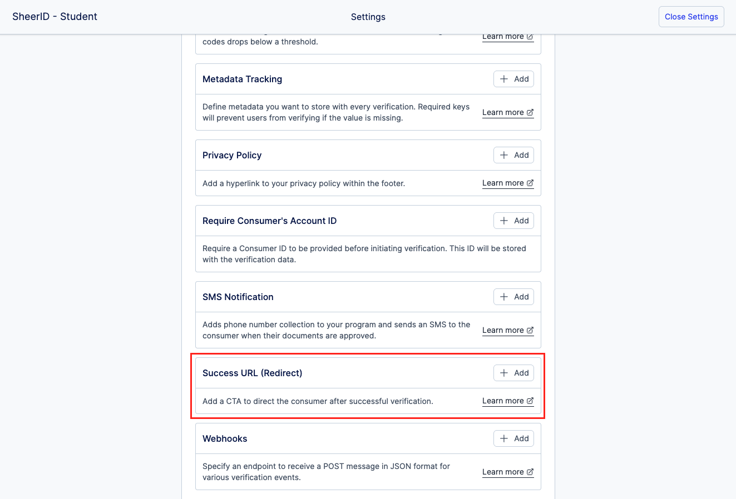Add Metadata Tracking setting
Image resolution: width=736 pixels, height=499 pixels.
[x=513, y=79]
